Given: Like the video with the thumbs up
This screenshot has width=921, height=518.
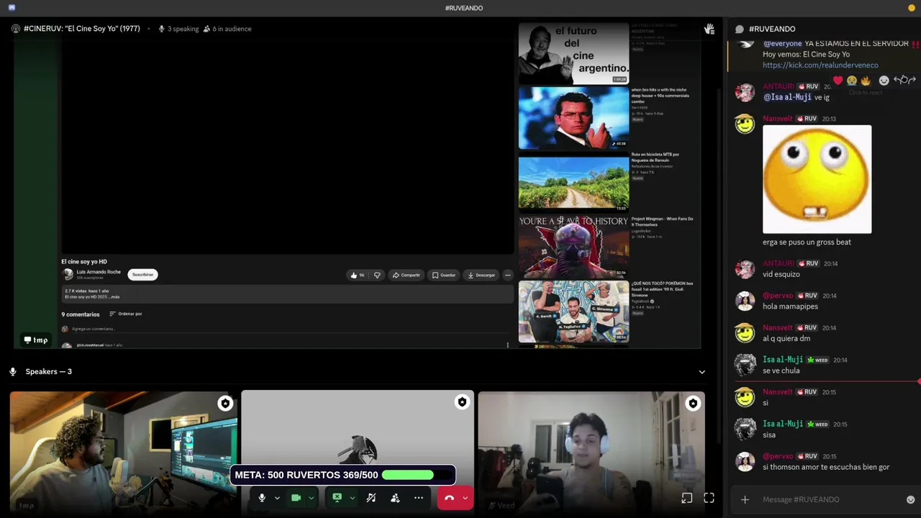Looking at the screenshot, I should (357, 275).
